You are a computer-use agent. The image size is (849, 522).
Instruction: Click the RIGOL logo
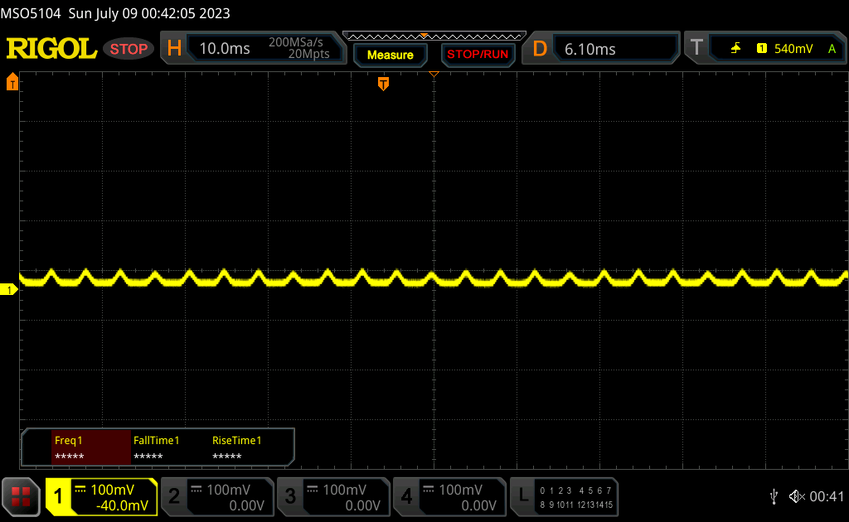[51, 49]
